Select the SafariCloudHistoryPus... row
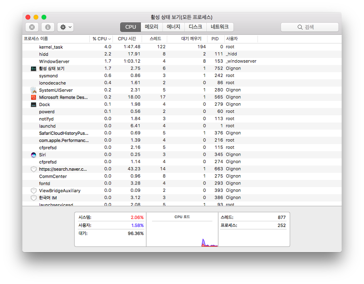Viewport: 364px width, 284px height. [182, 133]
